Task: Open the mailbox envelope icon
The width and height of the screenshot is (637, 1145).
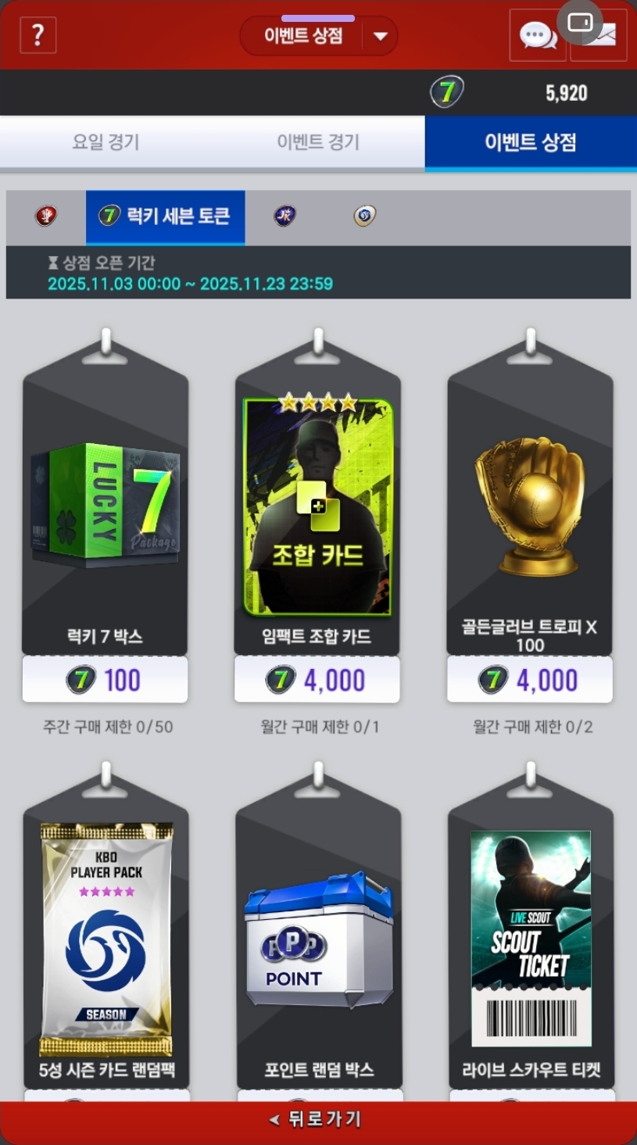Action: (x=599, y=35)
